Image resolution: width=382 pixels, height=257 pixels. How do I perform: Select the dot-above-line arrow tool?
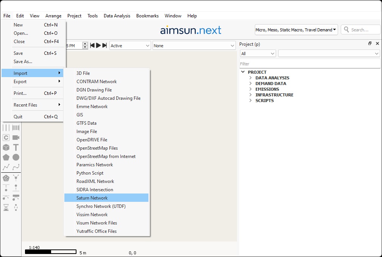(16, 188)
